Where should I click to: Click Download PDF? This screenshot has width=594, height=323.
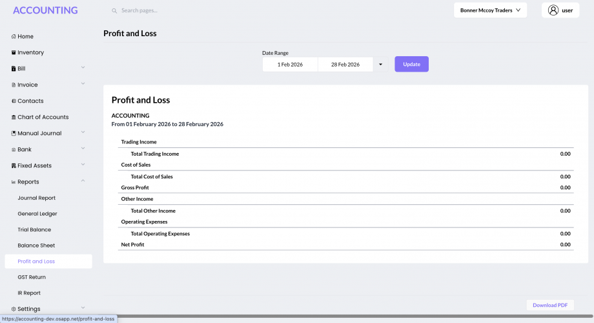pos(550,305)
